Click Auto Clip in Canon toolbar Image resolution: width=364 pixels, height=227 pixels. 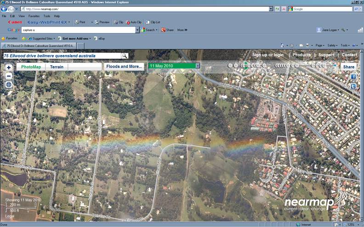click(x=134, y=22)
